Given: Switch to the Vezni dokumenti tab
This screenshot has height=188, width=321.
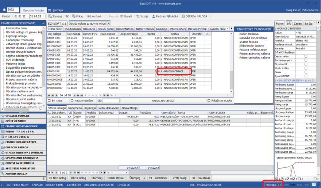Looking at the screenshot, I should click(109, 108).
